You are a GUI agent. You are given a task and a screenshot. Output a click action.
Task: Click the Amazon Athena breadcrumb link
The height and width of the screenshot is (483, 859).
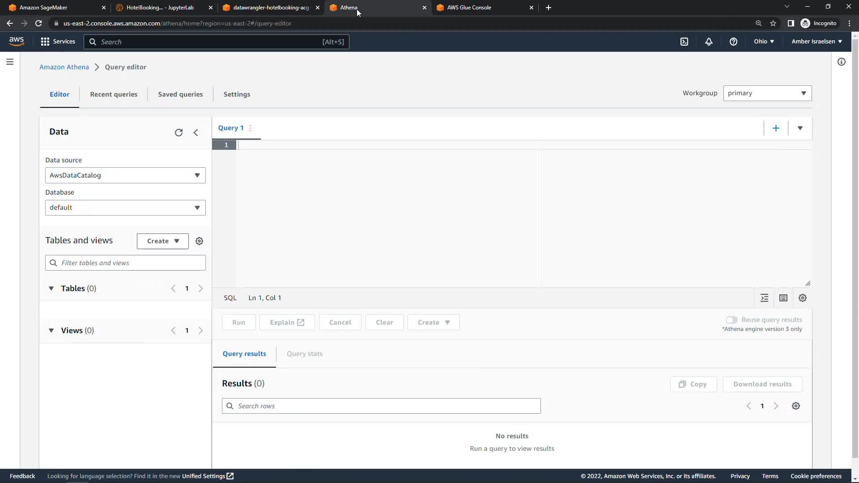click(x=64, y=67)
